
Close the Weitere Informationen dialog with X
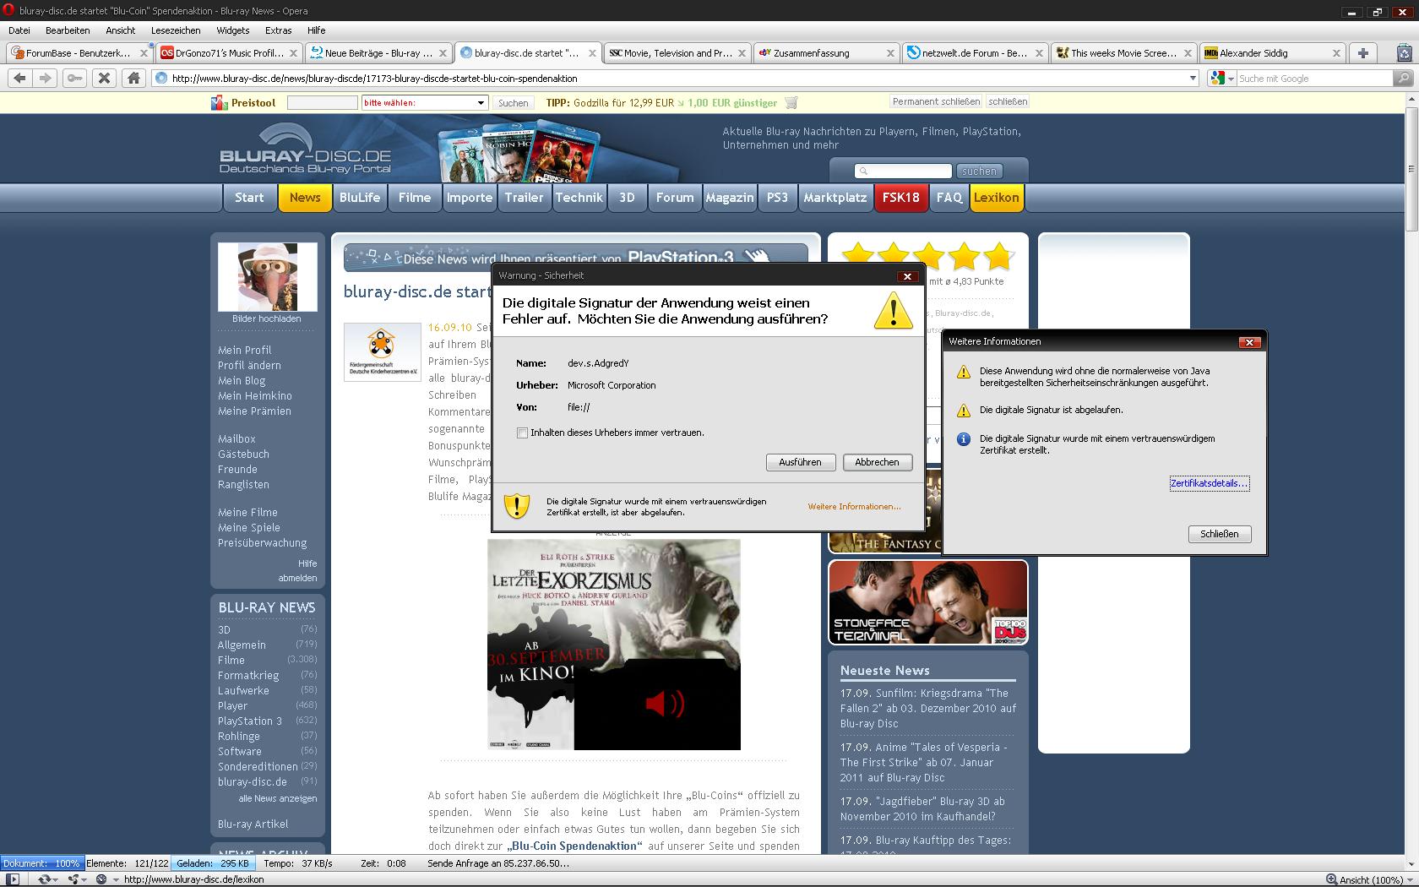(1249, 341)
